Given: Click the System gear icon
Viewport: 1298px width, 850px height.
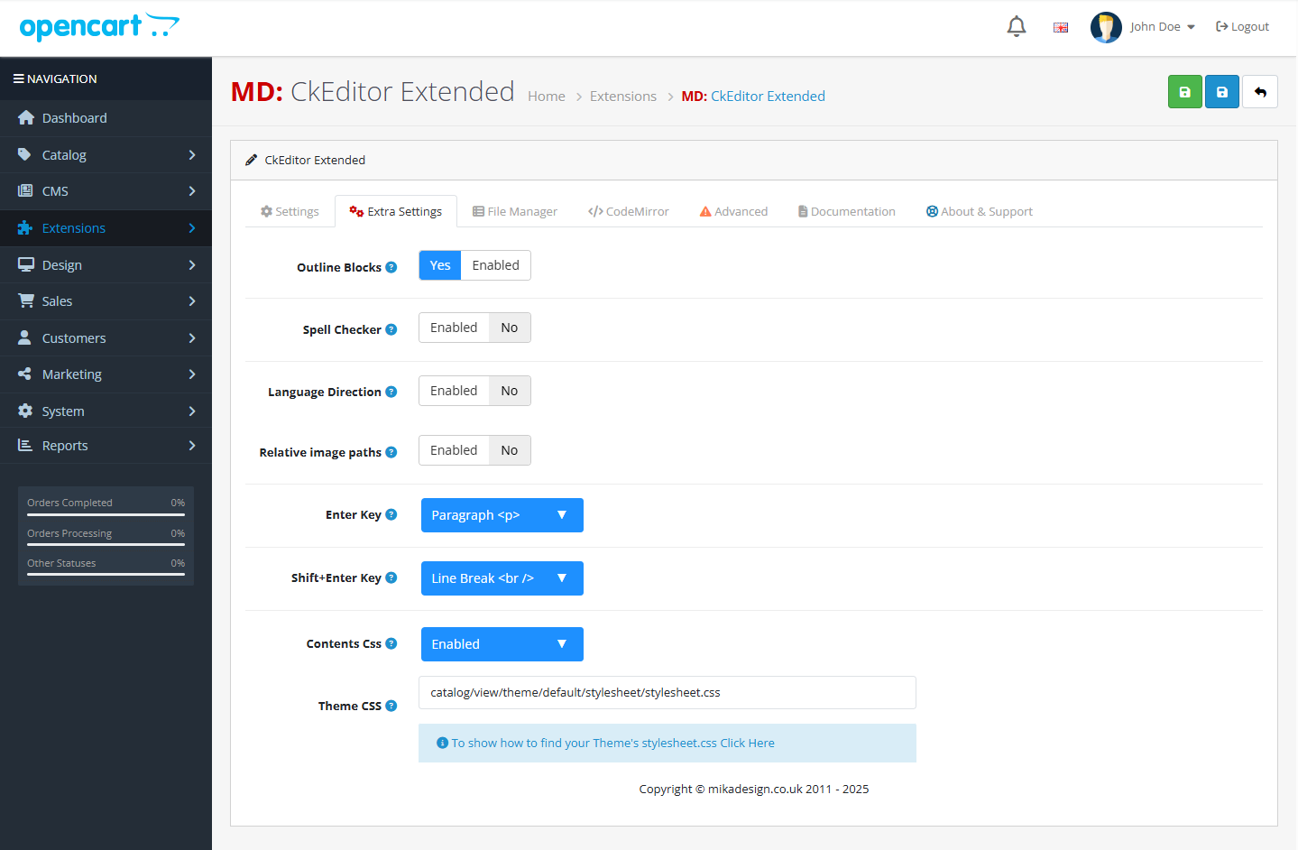Looking at the screenshot, I should point(25,411).
